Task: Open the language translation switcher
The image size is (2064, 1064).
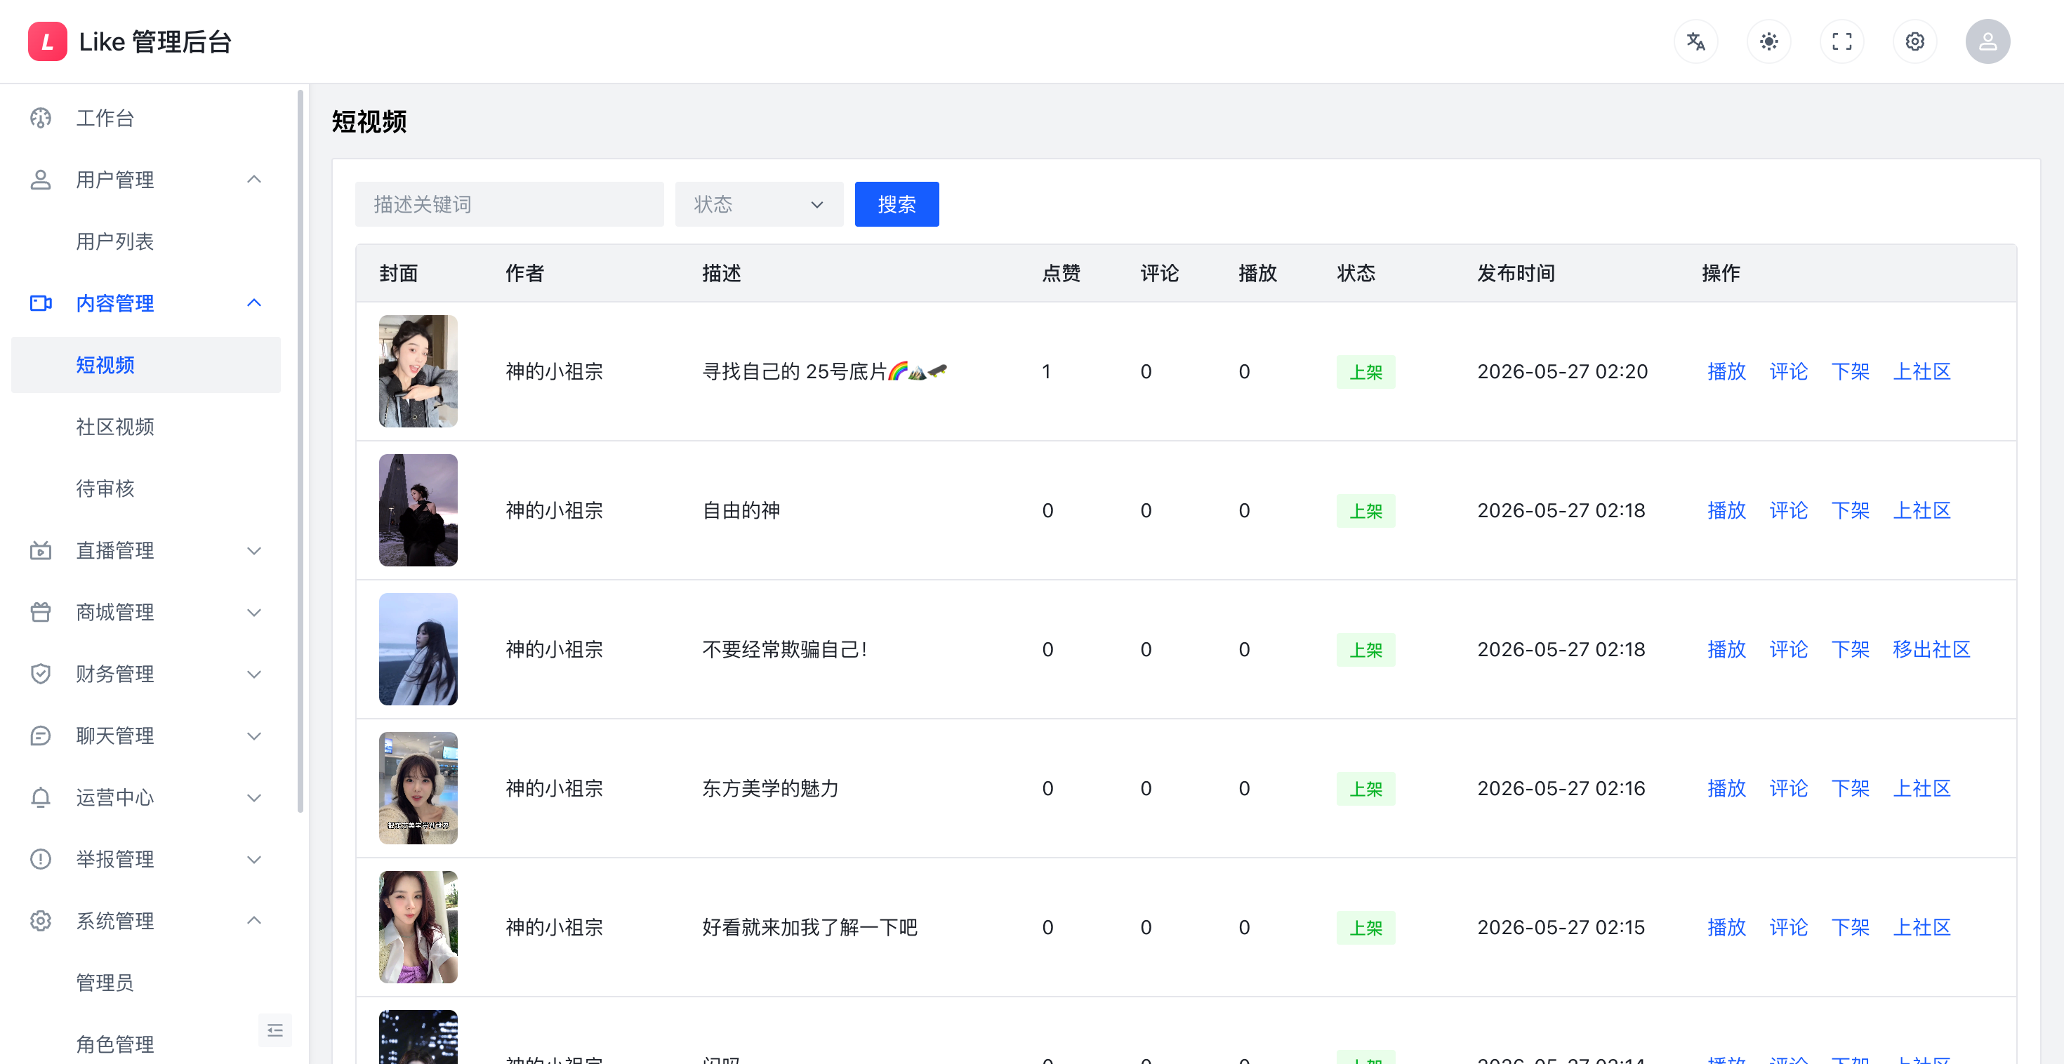Action: tap(1695, 41)
